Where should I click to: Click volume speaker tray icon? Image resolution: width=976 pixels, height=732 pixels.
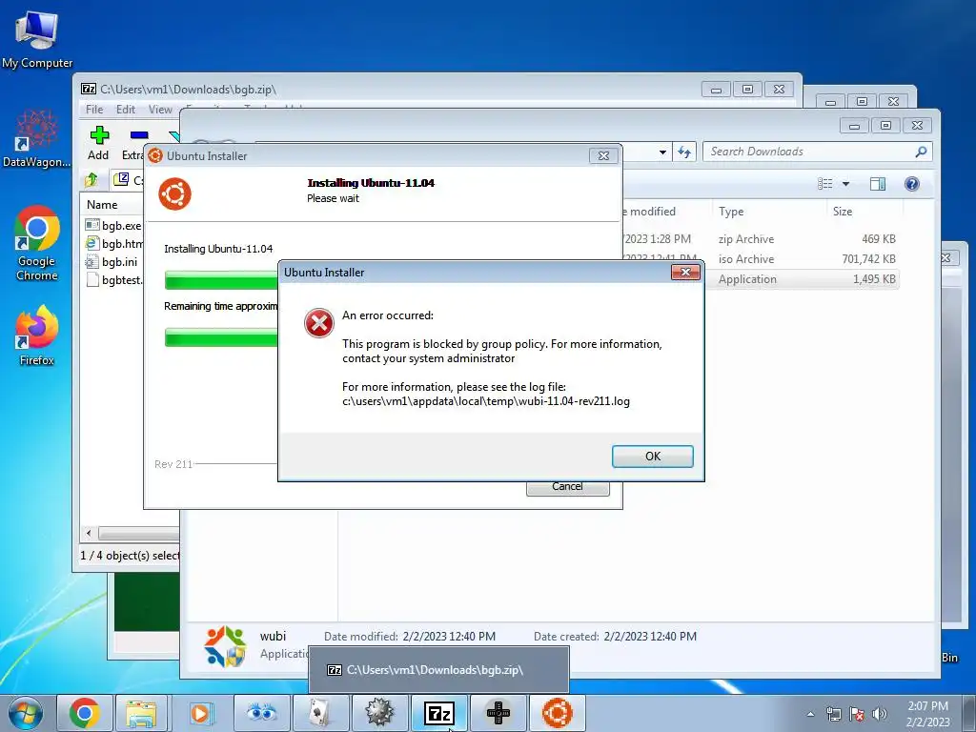coord(880,714)
